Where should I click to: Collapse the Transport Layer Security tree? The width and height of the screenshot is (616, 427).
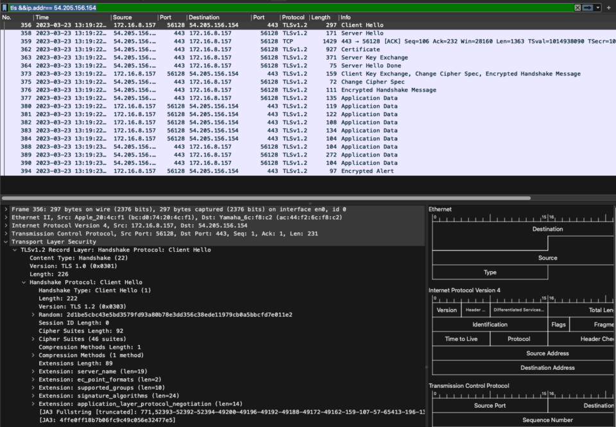coord(6,242)
